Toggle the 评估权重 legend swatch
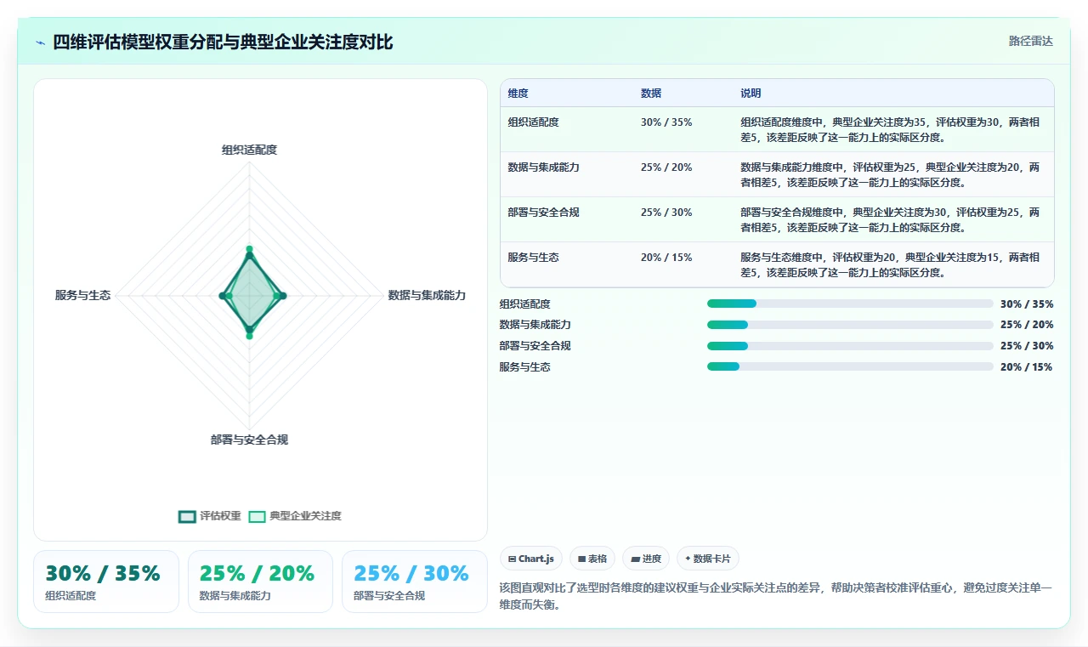The height and width of the screenshot is (647, 1088). pos(187,516)
